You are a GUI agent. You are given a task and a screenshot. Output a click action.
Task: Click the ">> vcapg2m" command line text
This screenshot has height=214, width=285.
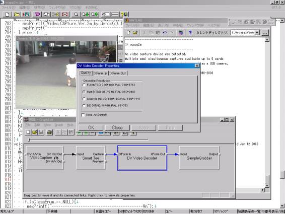[133, 44]
